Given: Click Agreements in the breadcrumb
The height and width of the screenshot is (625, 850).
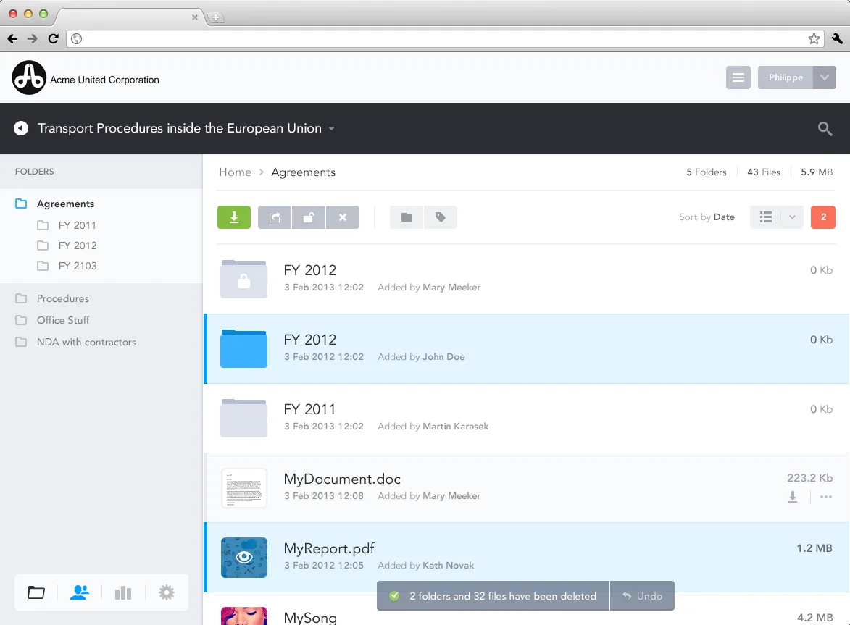Looking at the screenshot, I should tap(303, 172).
